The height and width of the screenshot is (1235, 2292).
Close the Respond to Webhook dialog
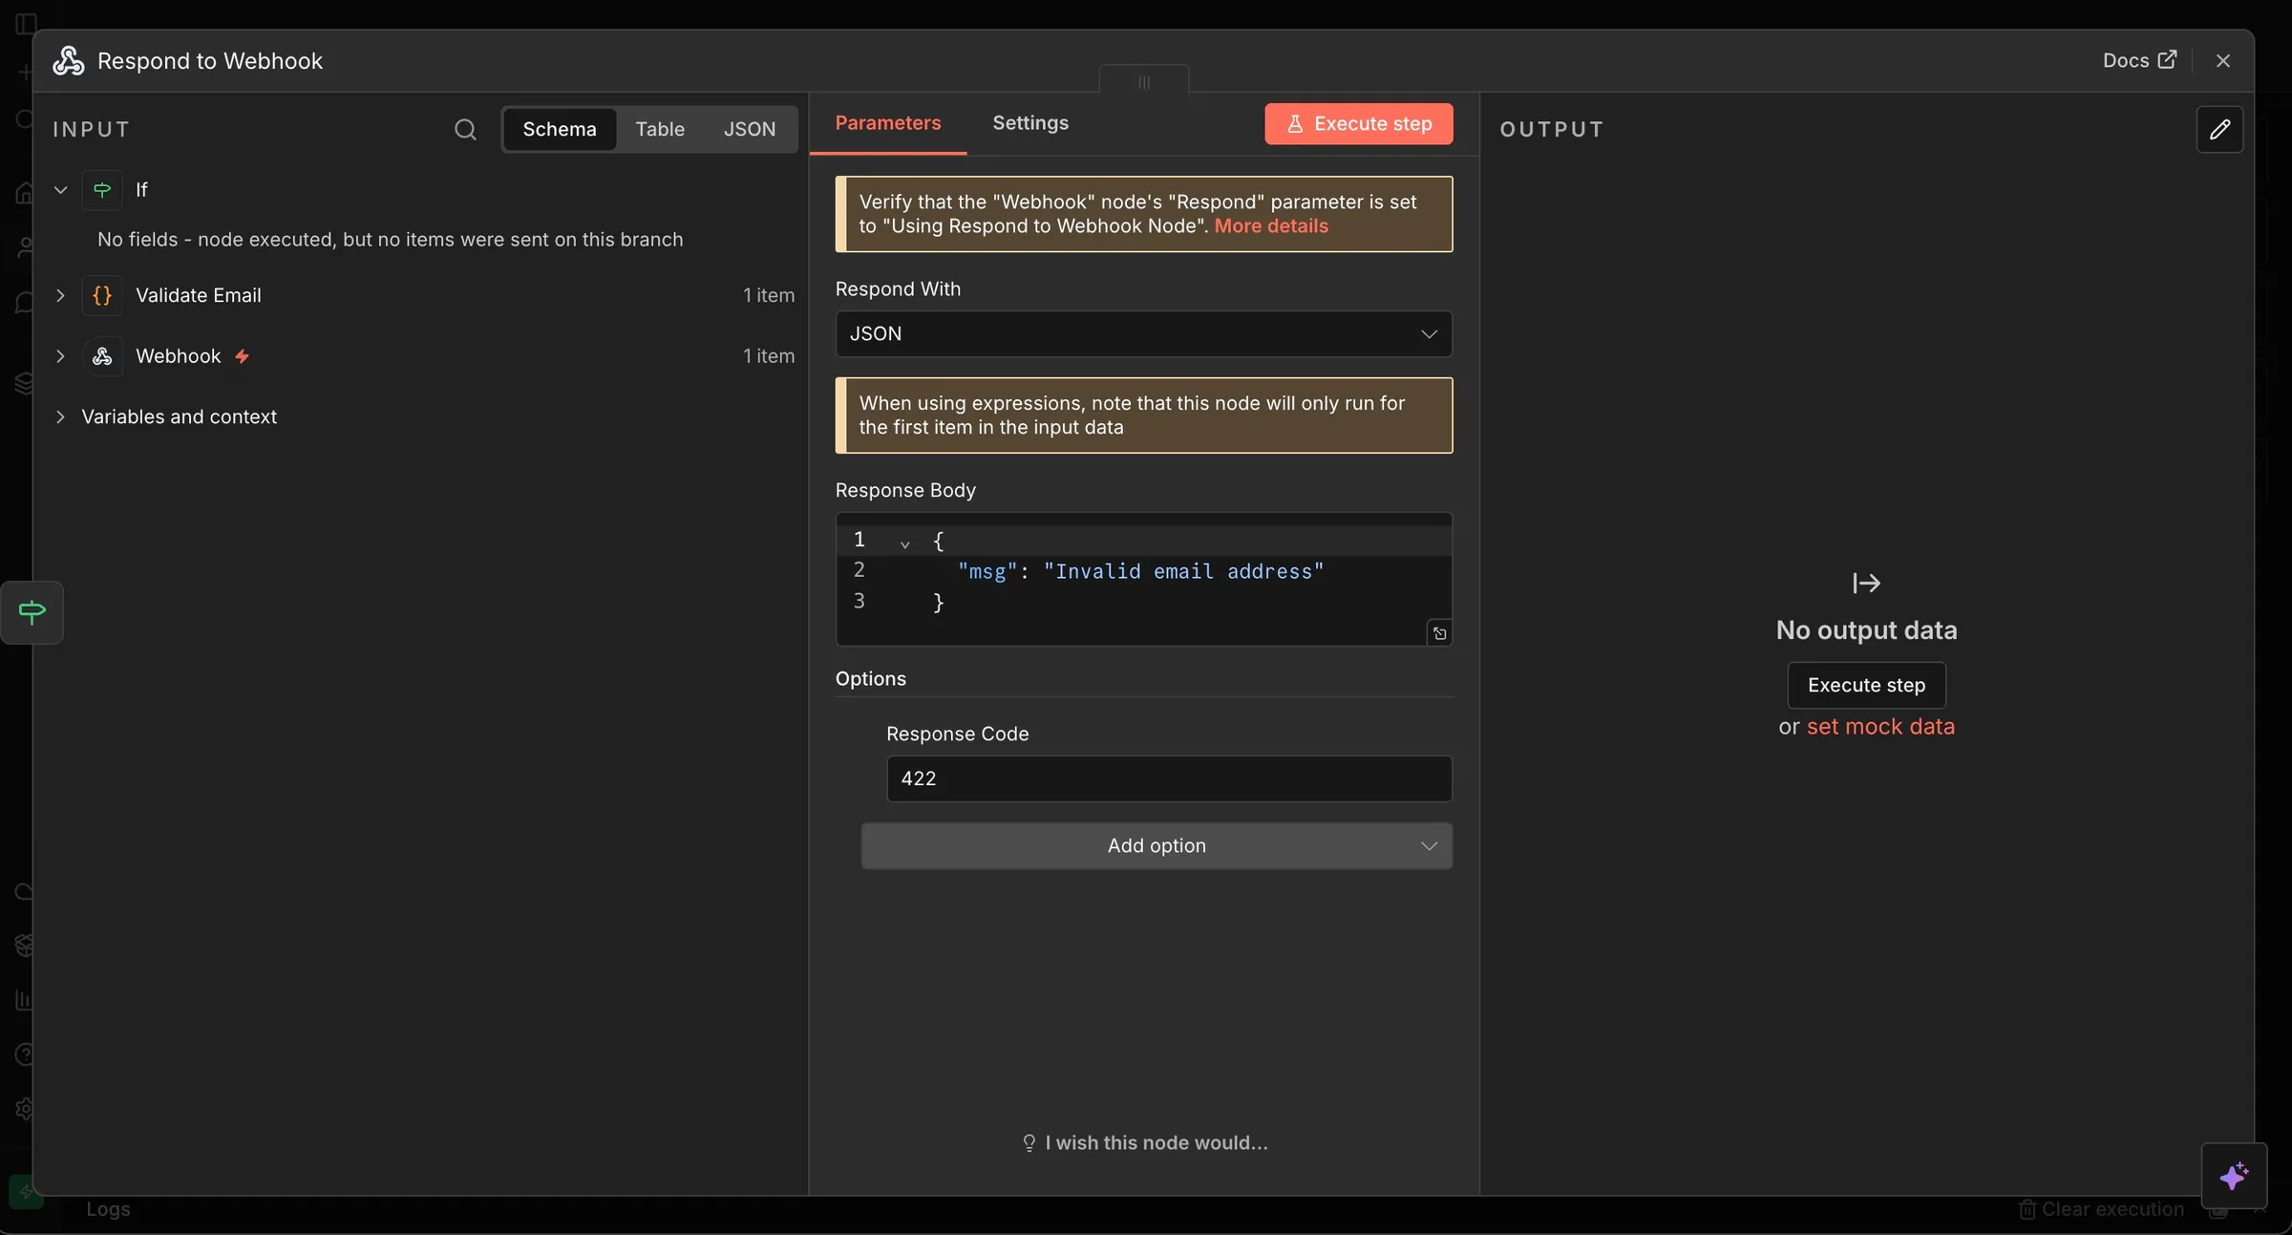pyautogui.click(x=2223, y=60)
